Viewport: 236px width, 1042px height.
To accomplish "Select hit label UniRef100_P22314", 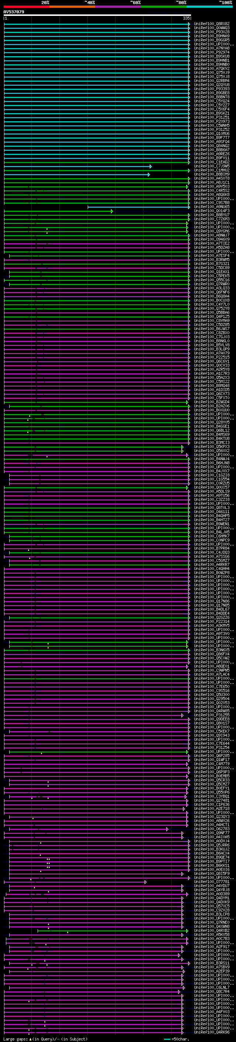I will tap(212, 621).
